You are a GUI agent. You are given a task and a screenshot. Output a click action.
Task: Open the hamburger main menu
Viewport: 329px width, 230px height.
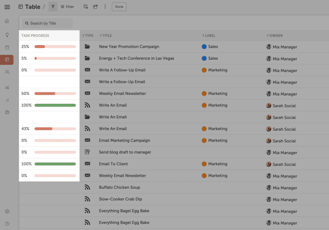(x=7, y=7)
